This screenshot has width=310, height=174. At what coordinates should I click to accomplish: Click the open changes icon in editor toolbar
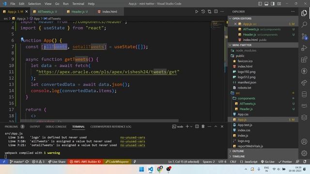coord(209,12)
